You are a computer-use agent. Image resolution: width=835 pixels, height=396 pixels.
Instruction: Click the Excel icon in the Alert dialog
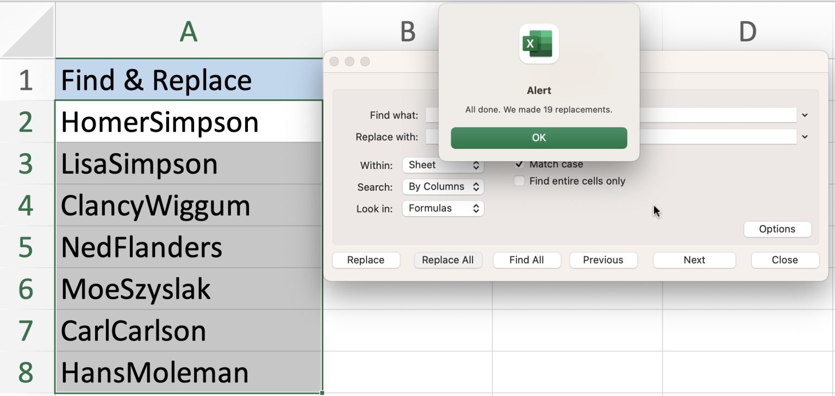click(538, 44)
